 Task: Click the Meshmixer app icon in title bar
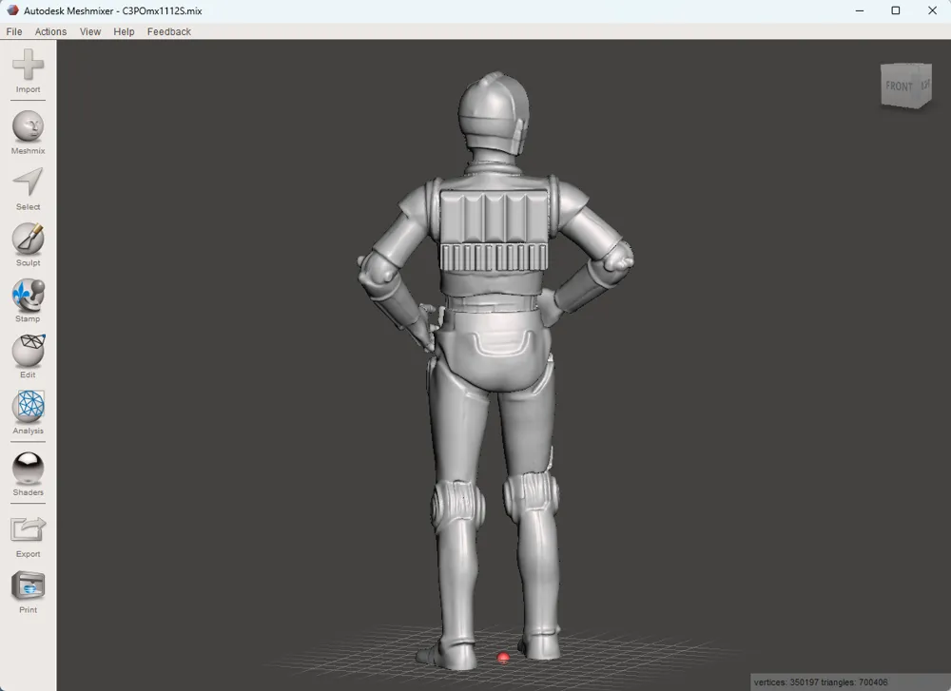12,10
